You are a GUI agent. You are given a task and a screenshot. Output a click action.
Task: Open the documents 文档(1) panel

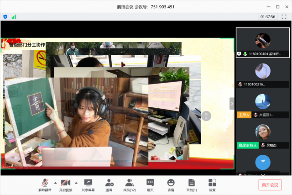[192, 184]
